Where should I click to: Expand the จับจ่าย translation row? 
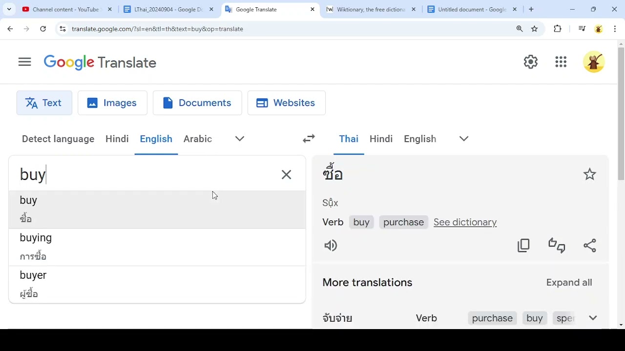593,318
